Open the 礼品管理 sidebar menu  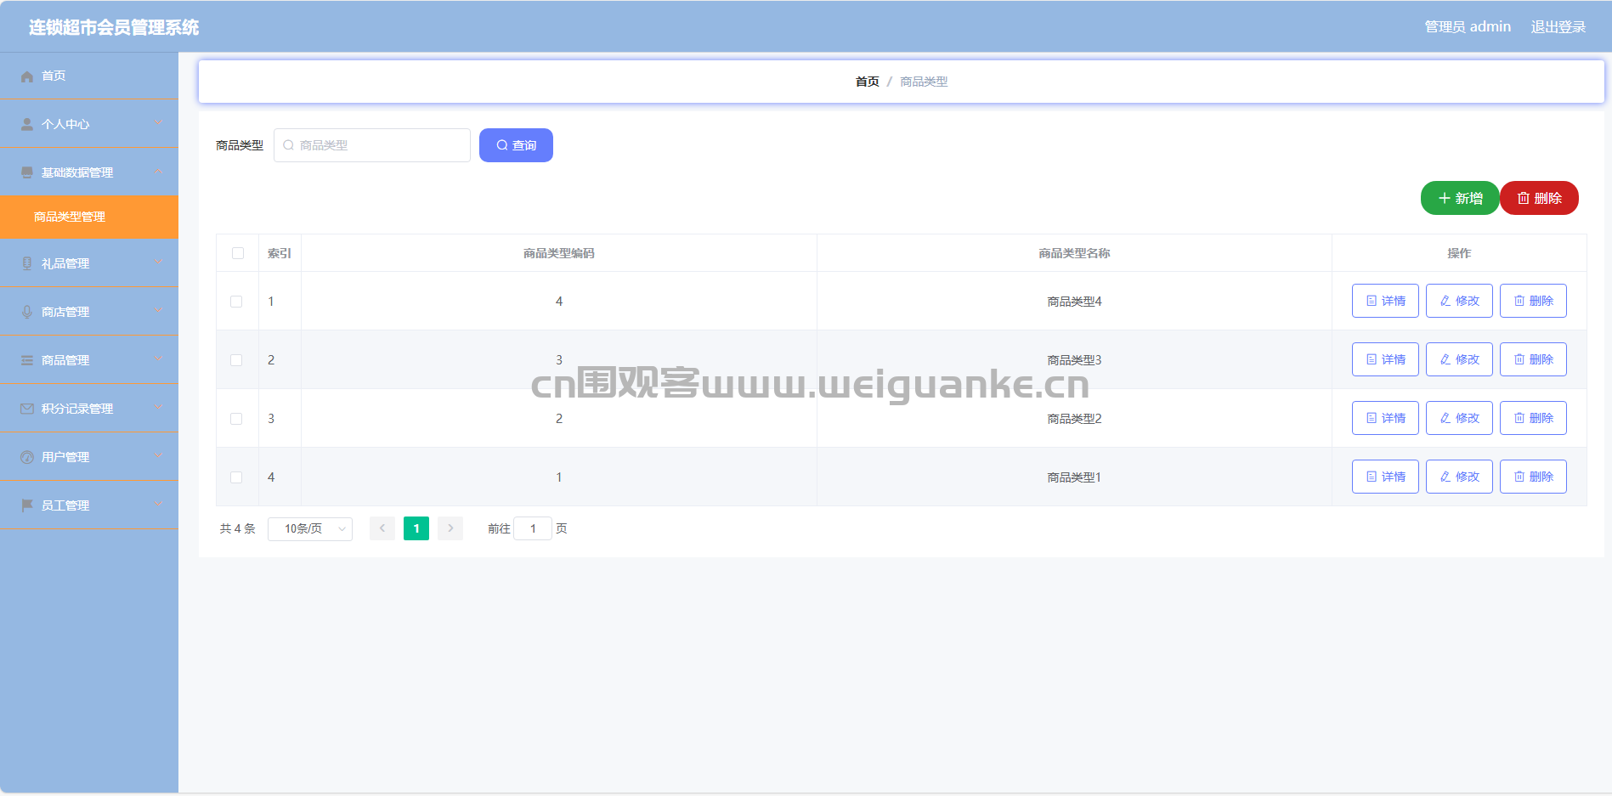click(89, 263)
